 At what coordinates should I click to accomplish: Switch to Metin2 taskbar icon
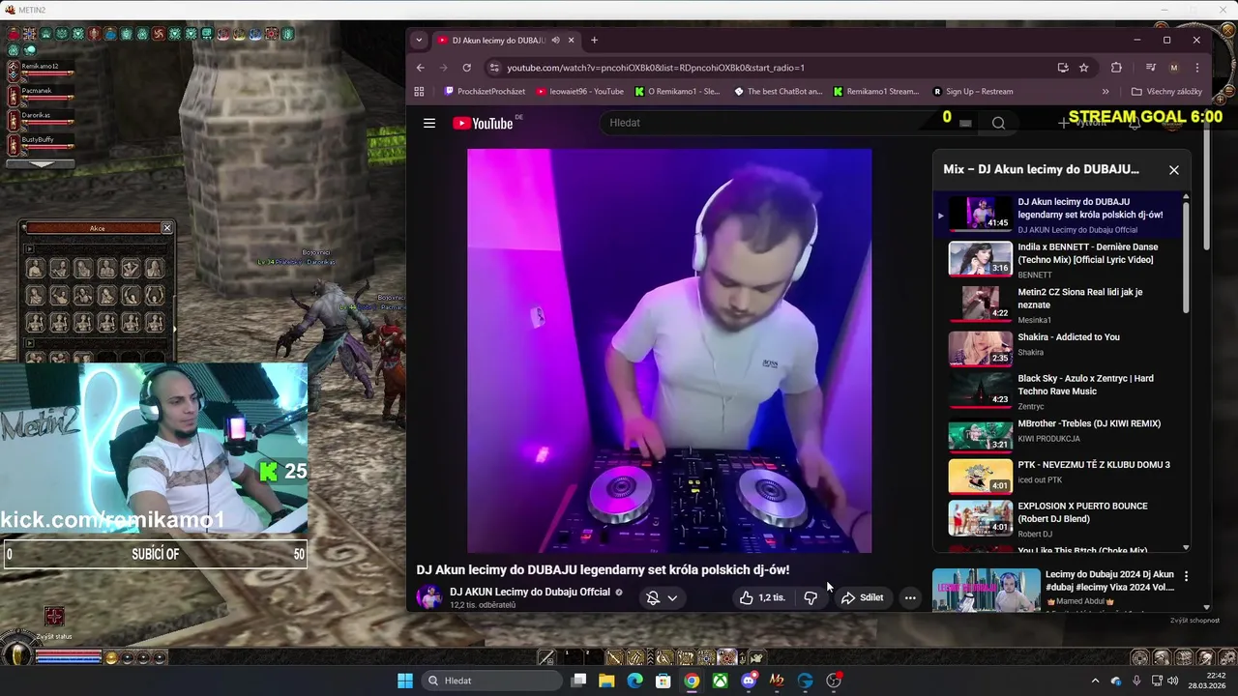point(777,681)
